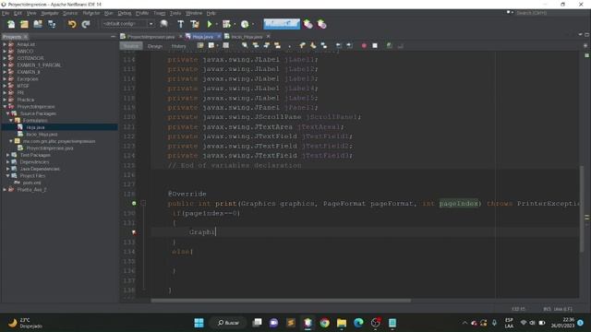Open Microsoft Edge from the taskbar
591x332 pixels.
358,323
